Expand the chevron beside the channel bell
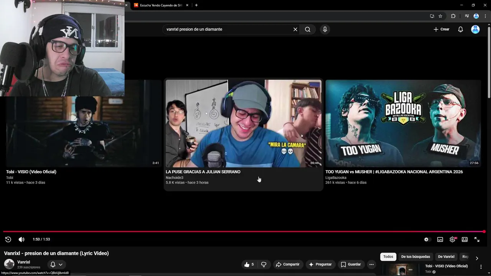This screenshot has width=491, height=276. [x=61, y=264]
